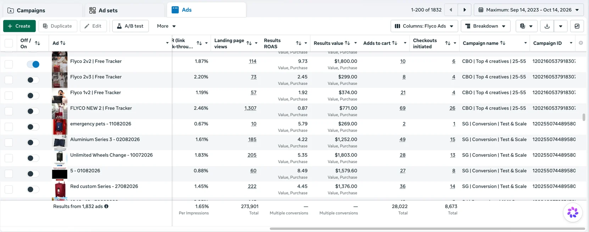Start an A/B test
589x232 pixels.
tap(130, 26)
